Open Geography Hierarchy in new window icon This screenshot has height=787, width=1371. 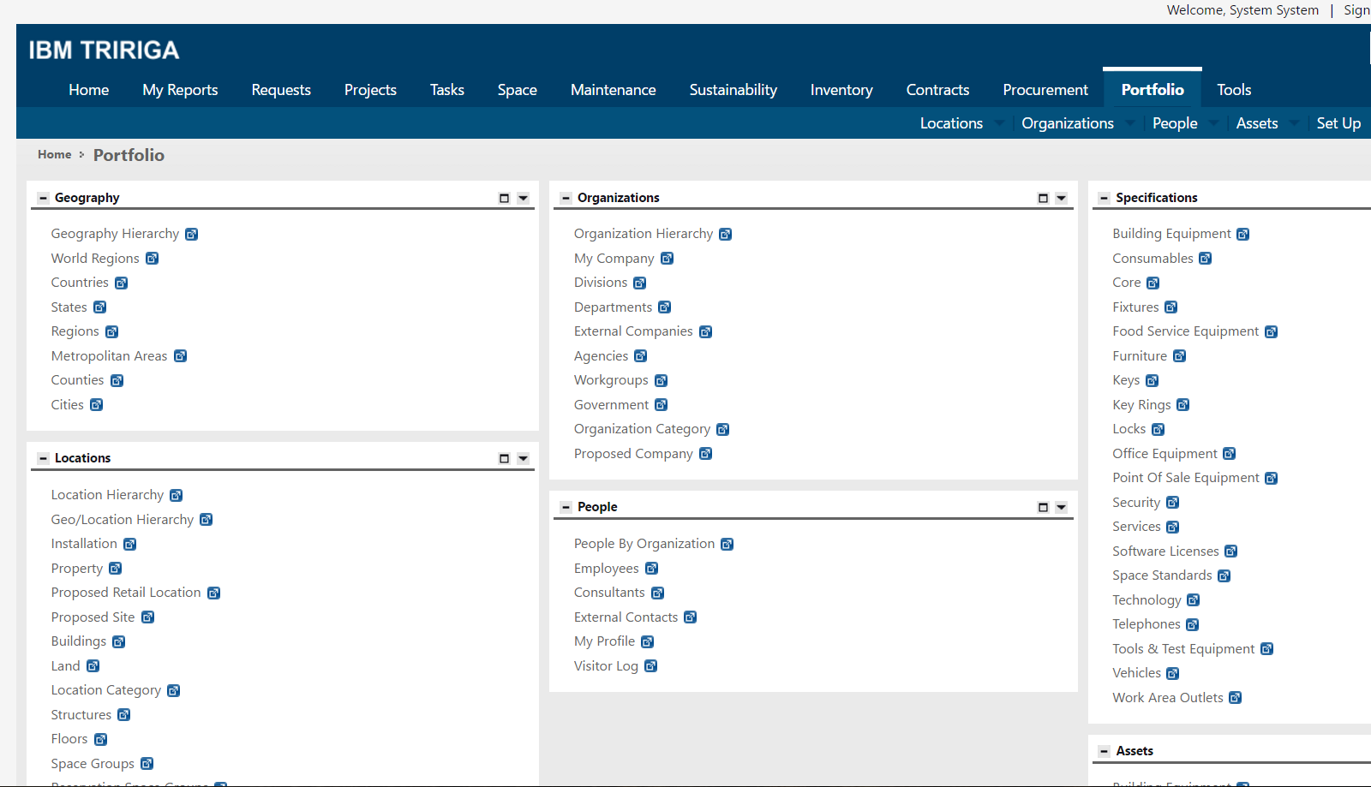click(192, 234)
